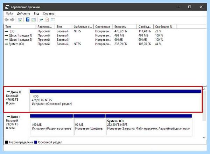Click the blue Help question-mark icon
This screenshot has height=154, width=210.
pyautogui.click(x=28, y=20)
